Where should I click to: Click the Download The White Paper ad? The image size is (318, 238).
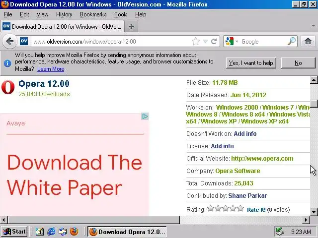click(x=75, y=175)
